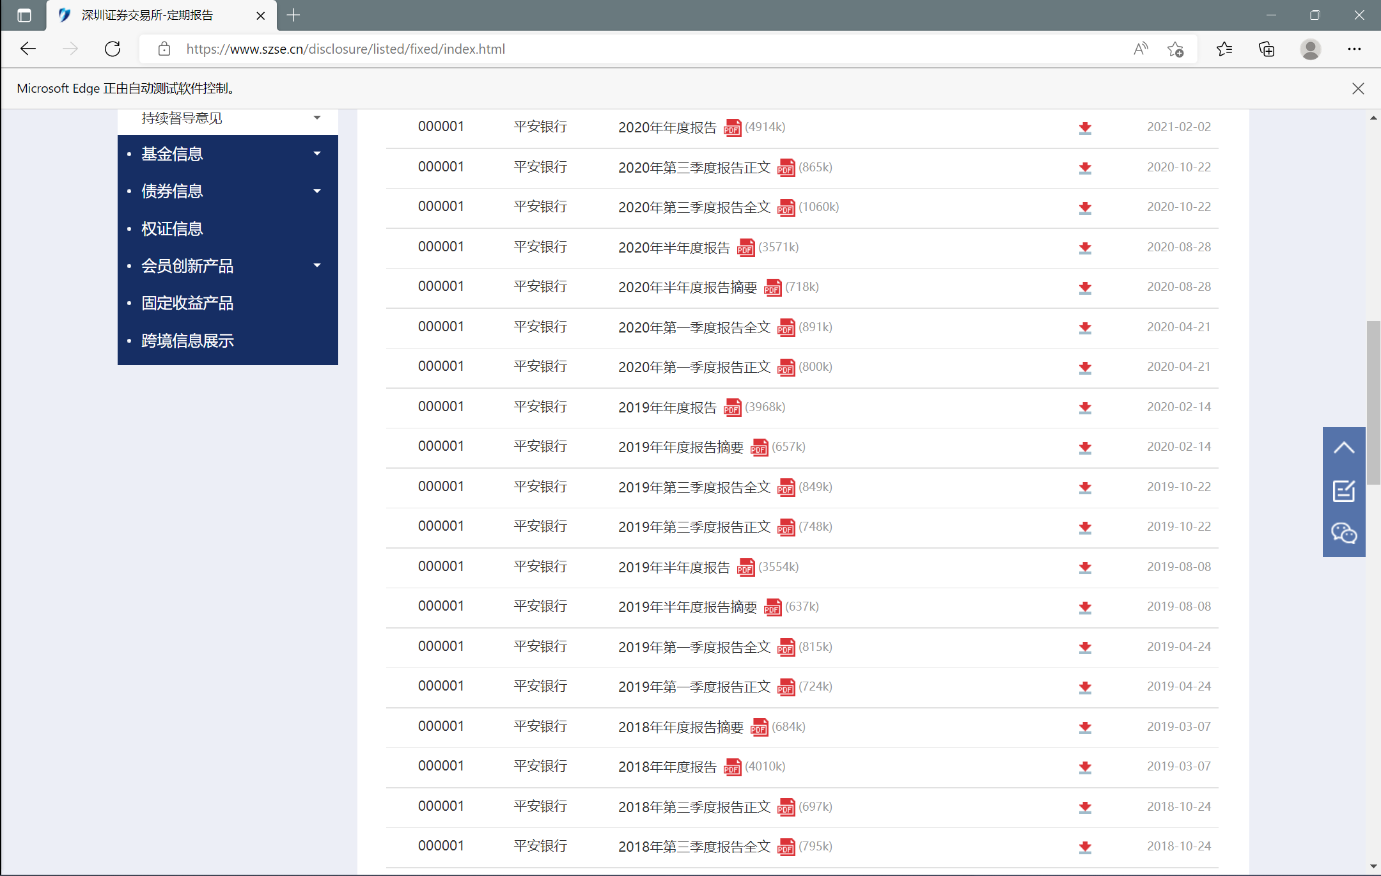
Task: Dismiss the automated test software notification bar
Action: coord(1358,89)
